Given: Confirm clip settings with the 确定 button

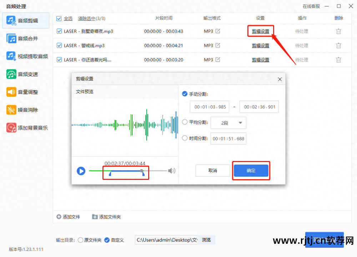Looking at the screenshot, I should [251, 170].
